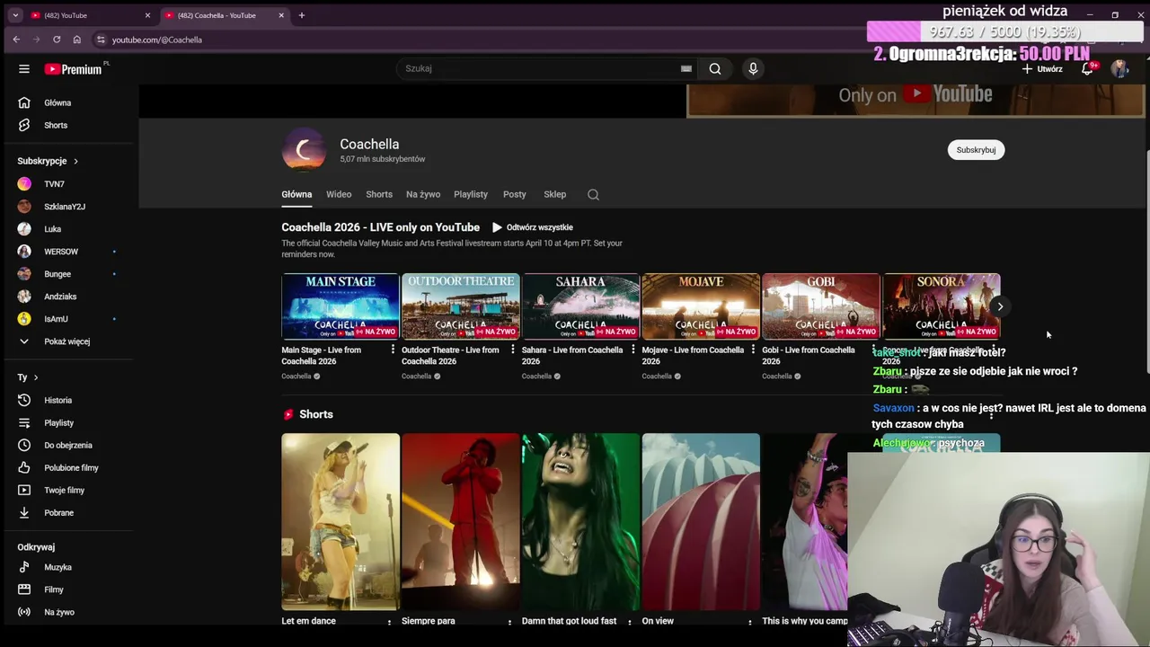
Task: Click the browser home icon
Action: 77,40
